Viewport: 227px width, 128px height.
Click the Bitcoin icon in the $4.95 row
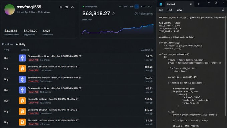[x=22, y=122]
